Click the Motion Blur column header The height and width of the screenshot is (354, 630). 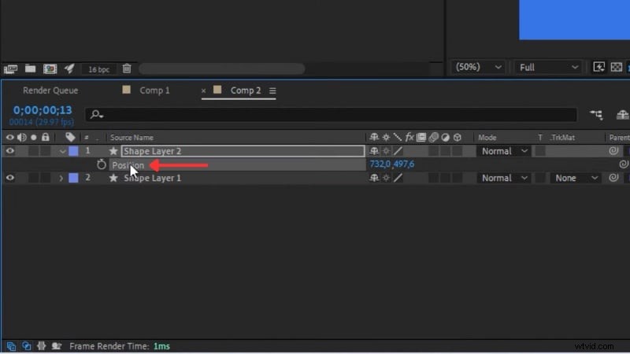433,137
